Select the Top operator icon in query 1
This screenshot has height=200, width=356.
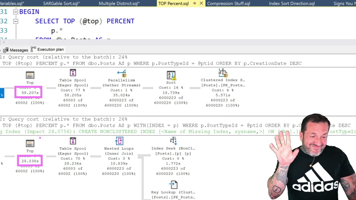30,75
